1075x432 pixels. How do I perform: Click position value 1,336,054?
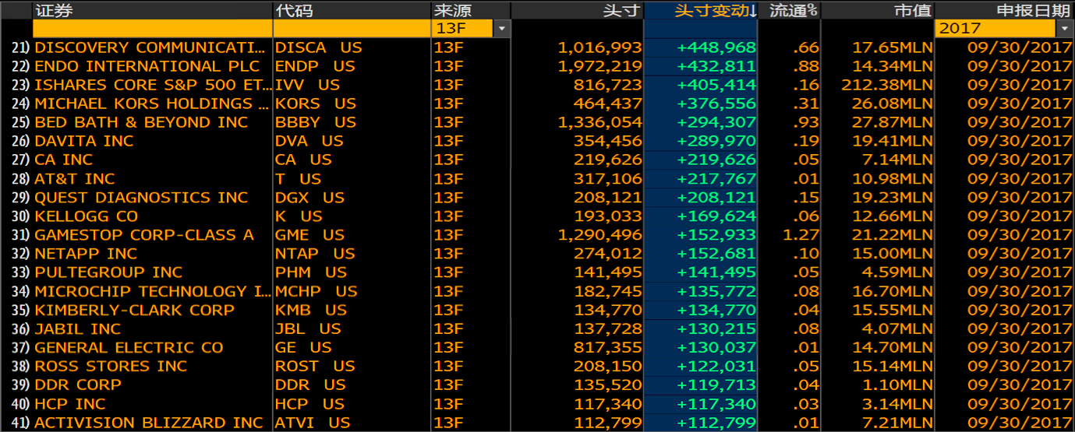tap(599, 122)
